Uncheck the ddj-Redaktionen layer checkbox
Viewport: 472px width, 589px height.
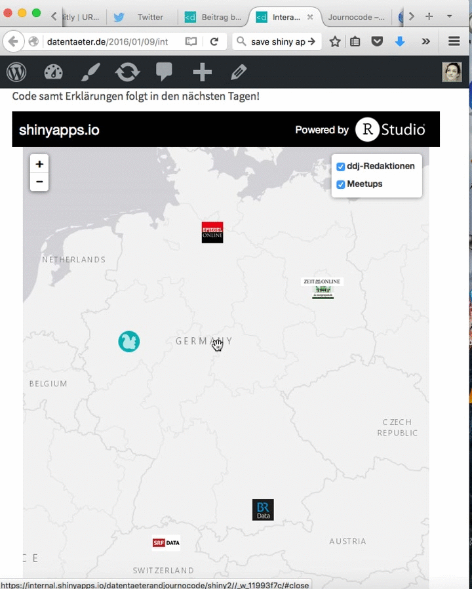[x=341, y=167]
